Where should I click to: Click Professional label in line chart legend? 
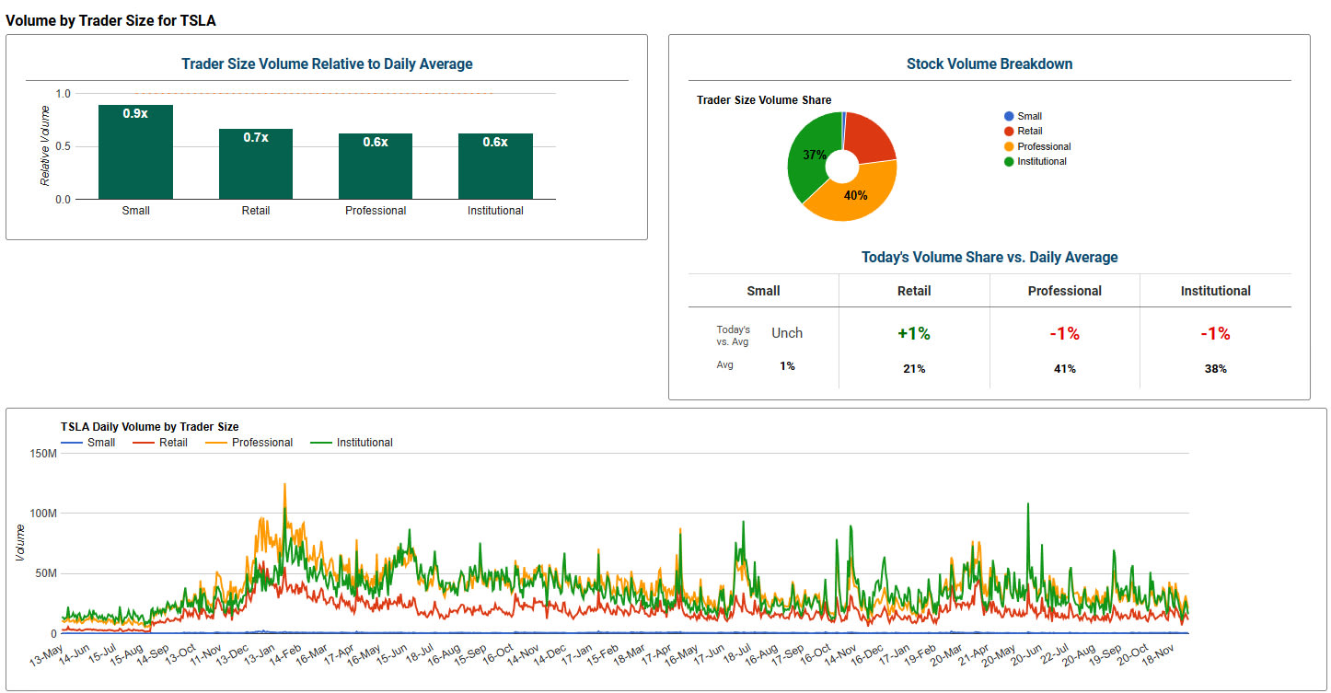[x=262, y=443]
